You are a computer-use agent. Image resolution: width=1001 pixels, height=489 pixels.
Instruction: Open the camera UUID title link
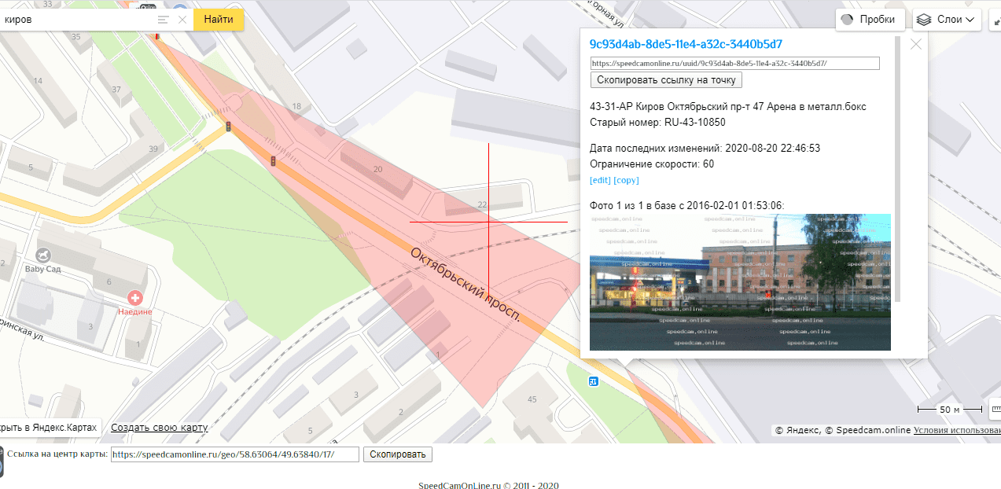tap(686, 44)
